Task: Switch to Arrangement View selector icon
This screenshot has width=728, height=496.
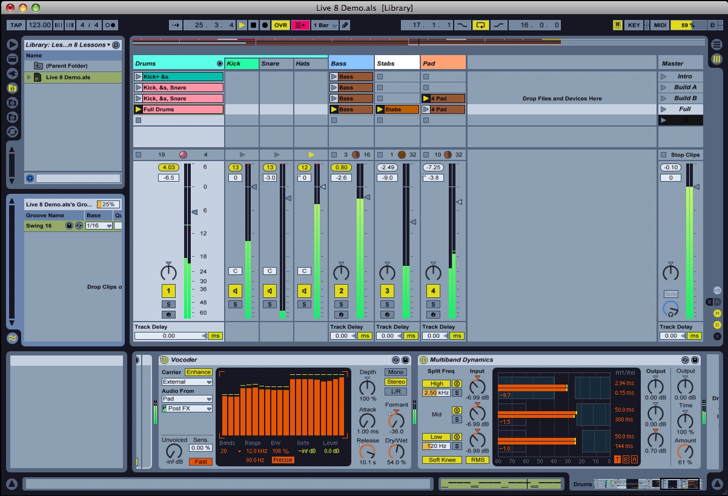Action: [x=716, y=44]
